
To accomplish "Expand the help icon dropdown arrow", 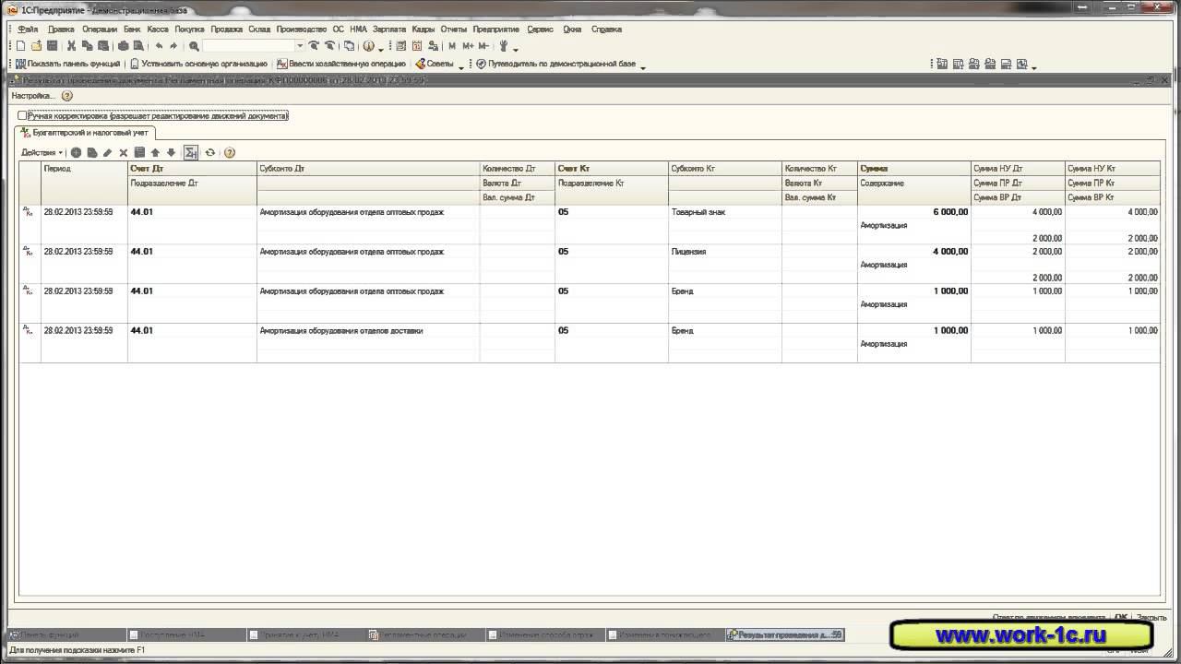I will [380, 48].
